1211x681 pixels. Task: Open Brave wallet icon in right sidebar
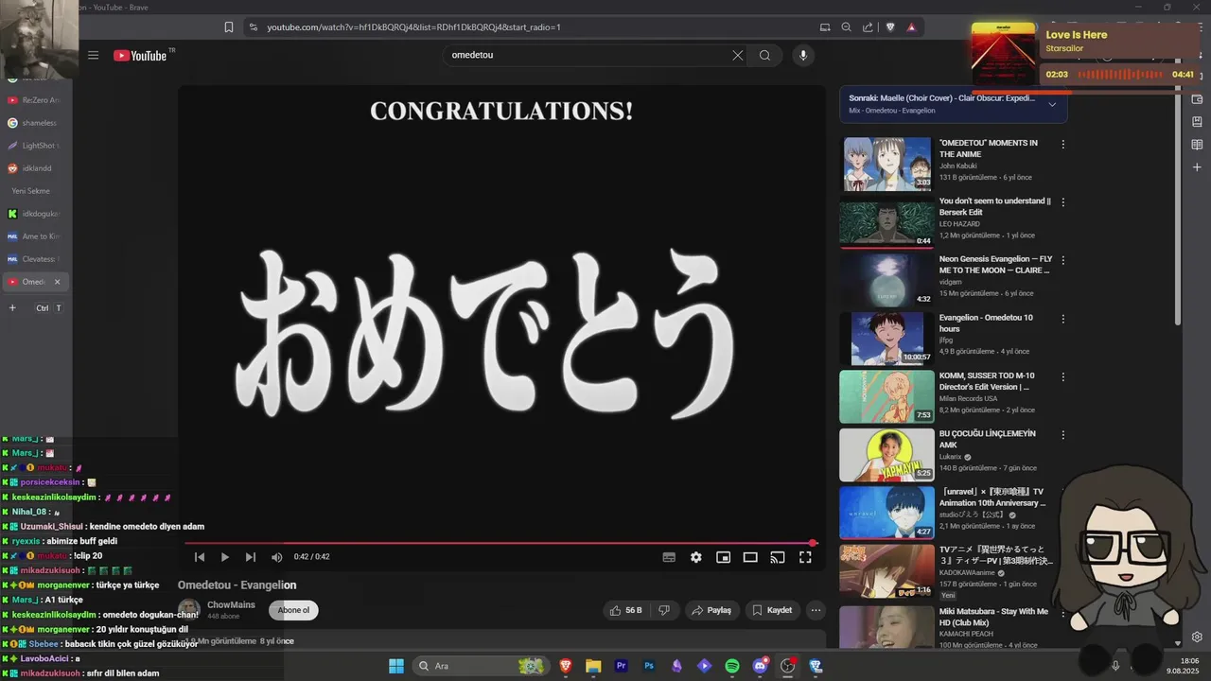pyautogui.click(x=1197, y=99)
